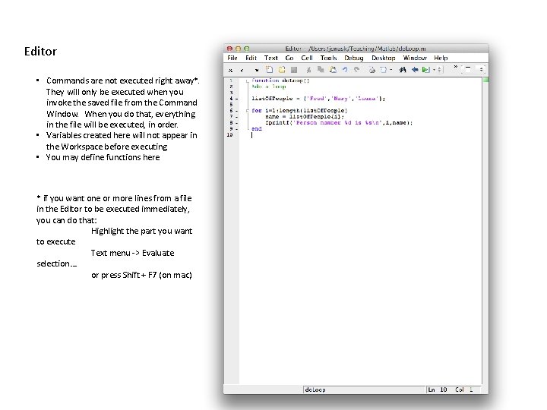Open the Edit menu
The image size is (547, 410).
click(x=251, y=58)
